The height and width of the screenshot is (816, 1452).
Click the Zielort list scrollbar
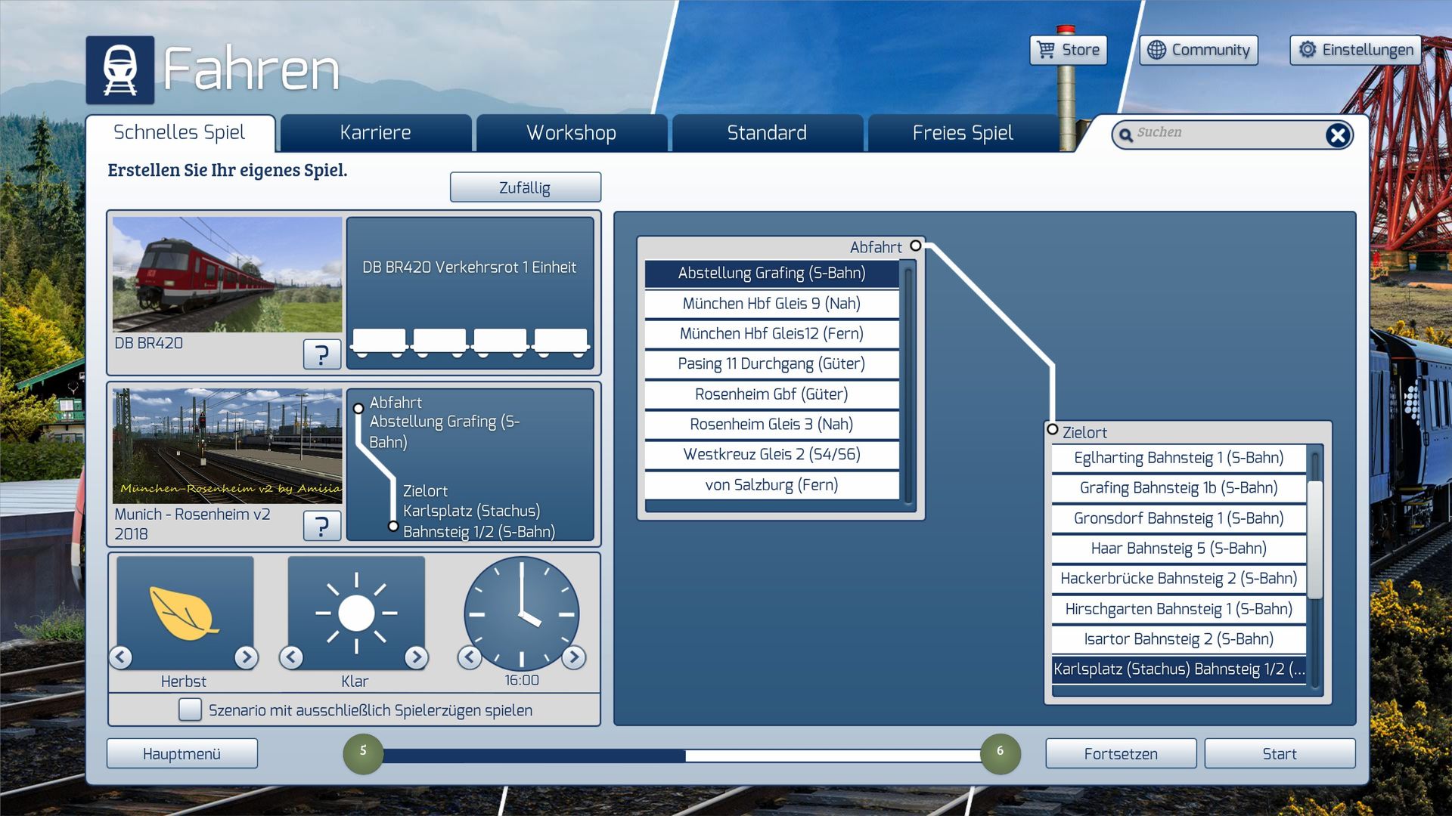(1314, 540)
